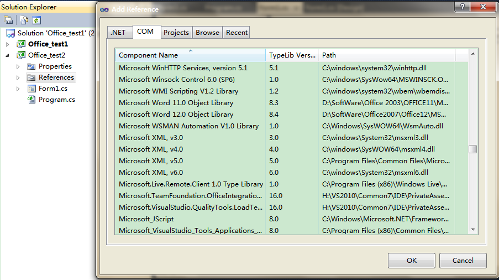Open the Projects tab

coord(176,33)
